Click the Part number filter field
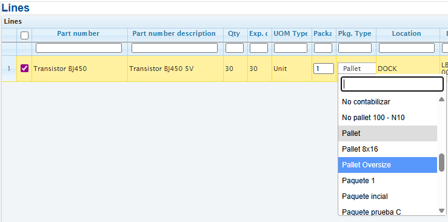 click(x=79, y=48)
